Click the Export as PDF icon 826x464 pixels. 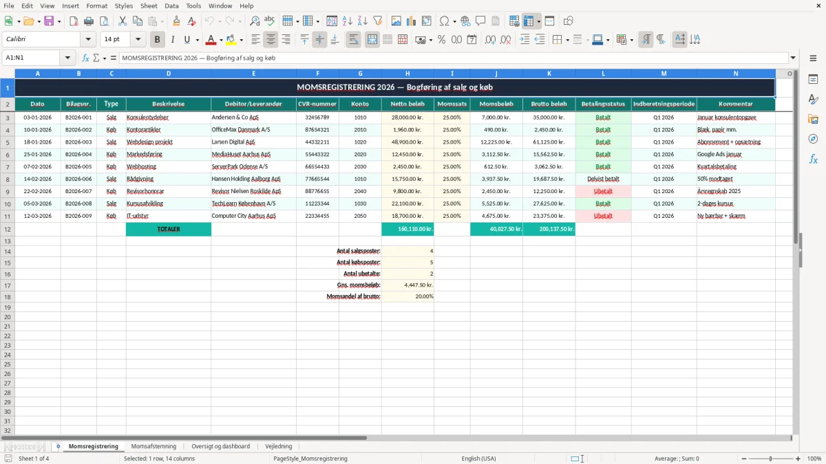[x=74, y=21]
